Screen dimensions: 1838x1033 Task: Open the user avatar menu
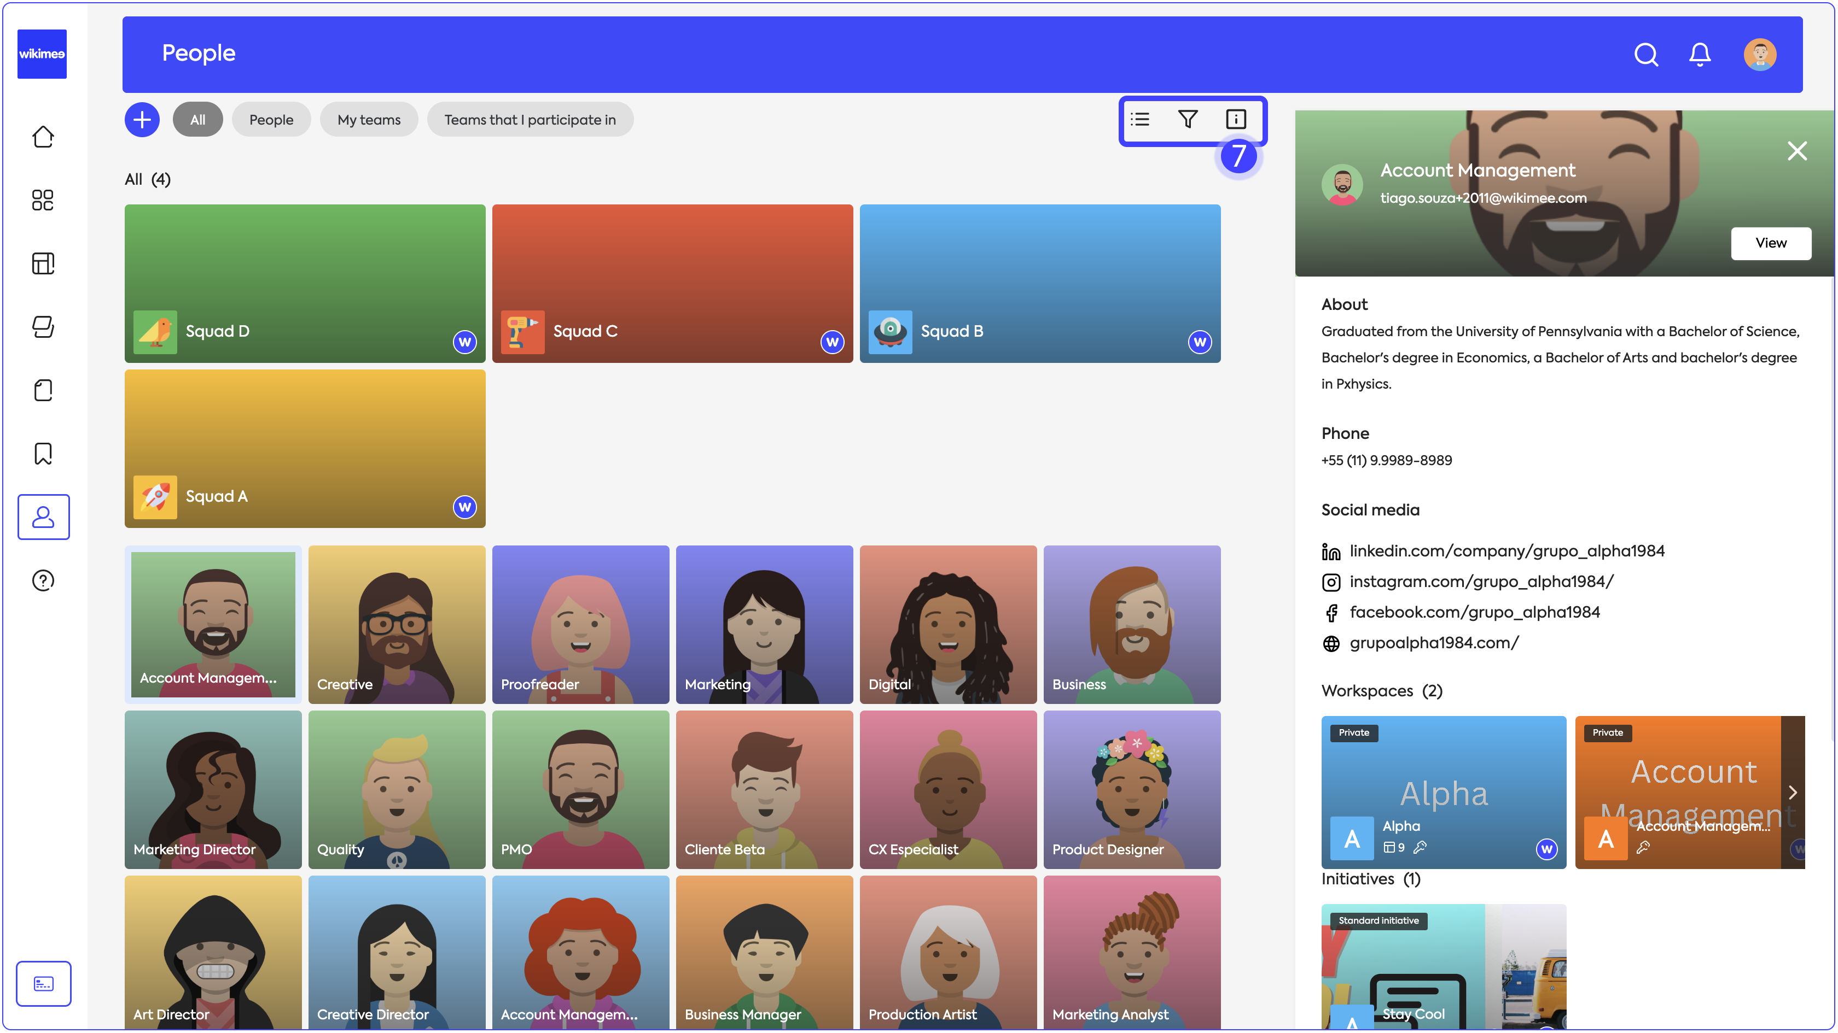pyautogui.click(x=1760, y=54)
